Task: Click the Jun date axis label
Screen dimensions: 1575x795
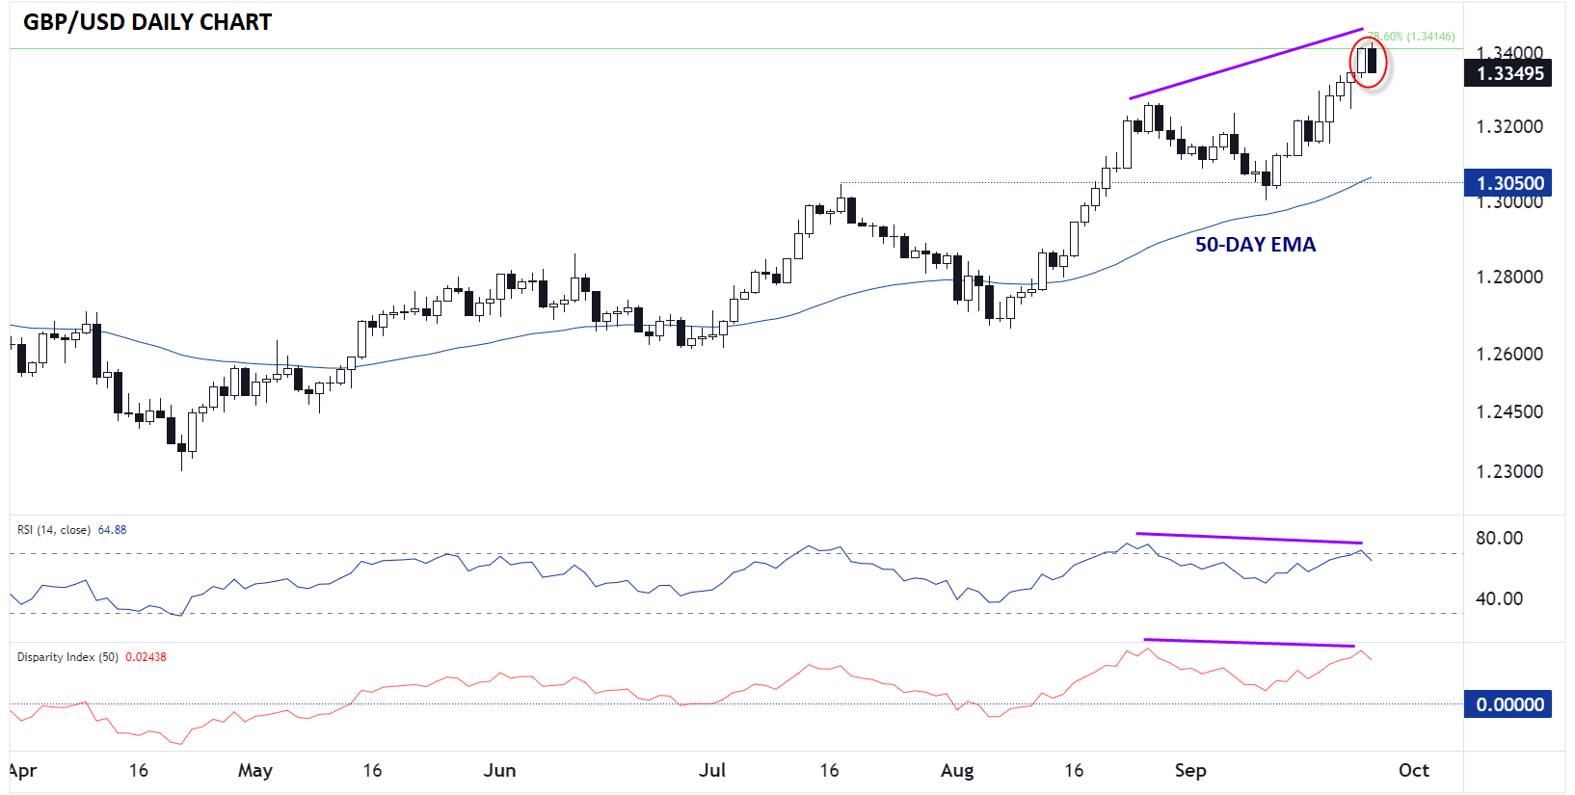Action: click(499, 770)
